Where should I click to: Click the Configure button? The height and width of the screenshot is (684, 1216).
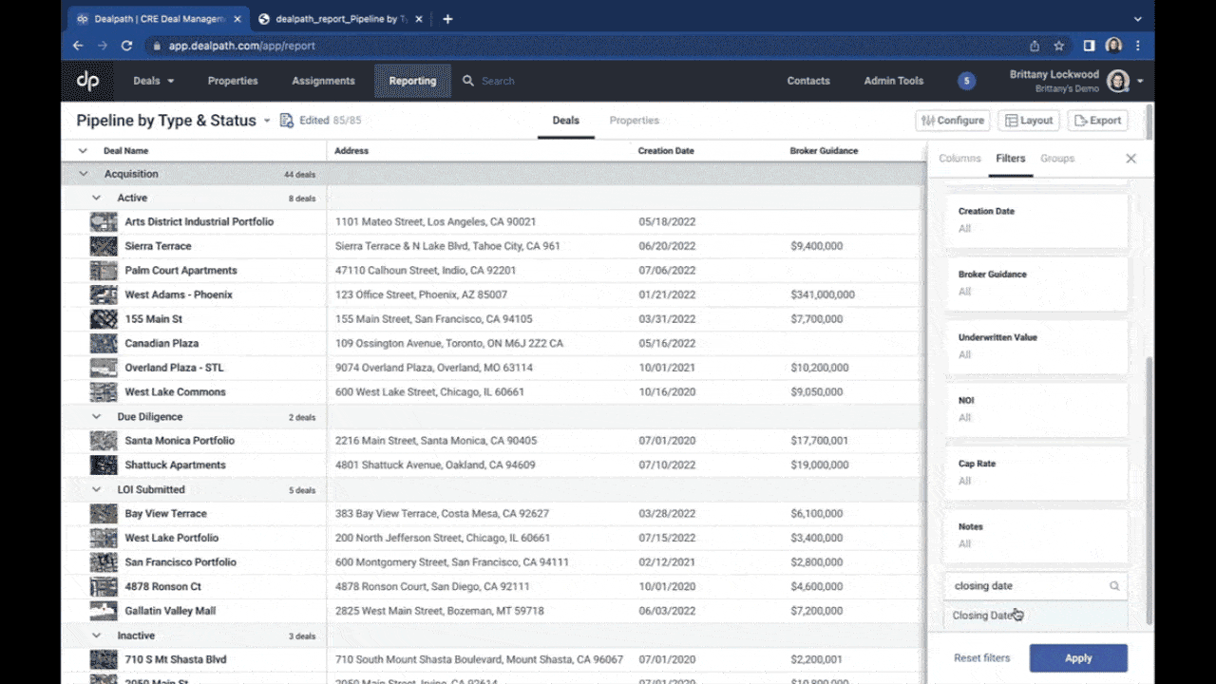pyautogui.click(x=953, y=121)
